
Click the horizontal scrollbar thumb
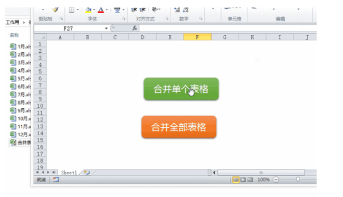(261, 173)
